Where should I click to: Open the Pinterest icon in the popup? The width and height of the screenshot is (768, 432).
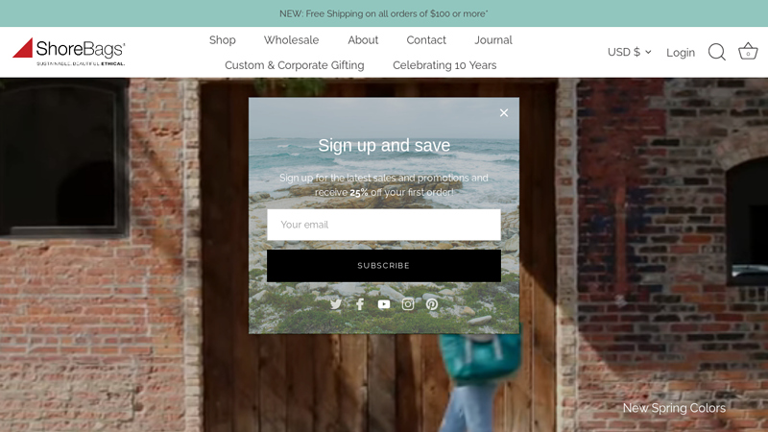pos(432,304)
